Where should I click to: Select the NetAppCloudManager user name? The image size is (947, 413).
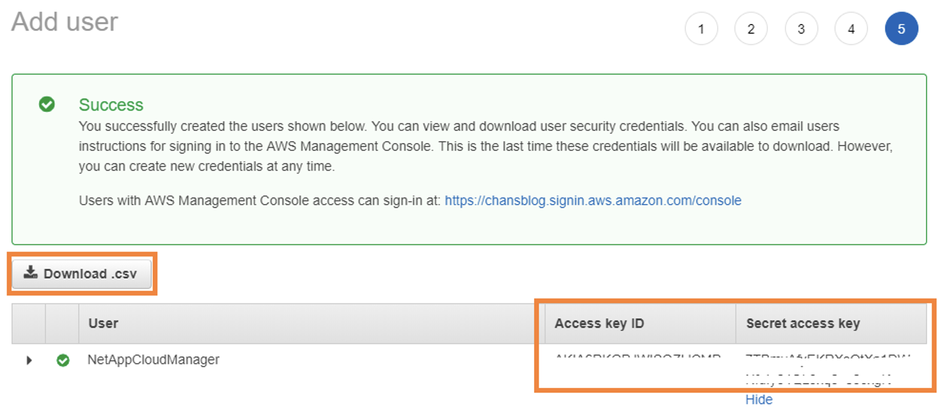coord(153,360)
